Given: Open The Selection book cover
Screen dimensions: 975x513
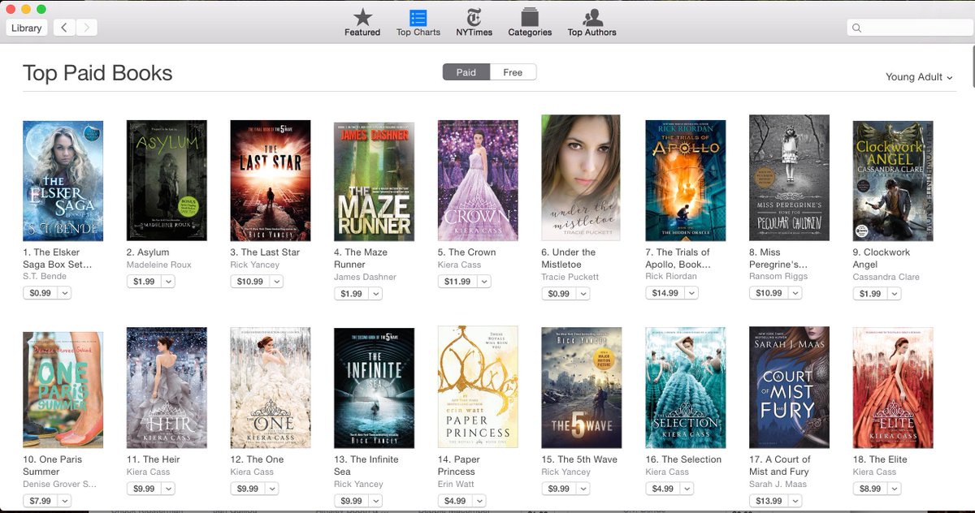Looking at the screenshot, I should [x=686, y=388].
